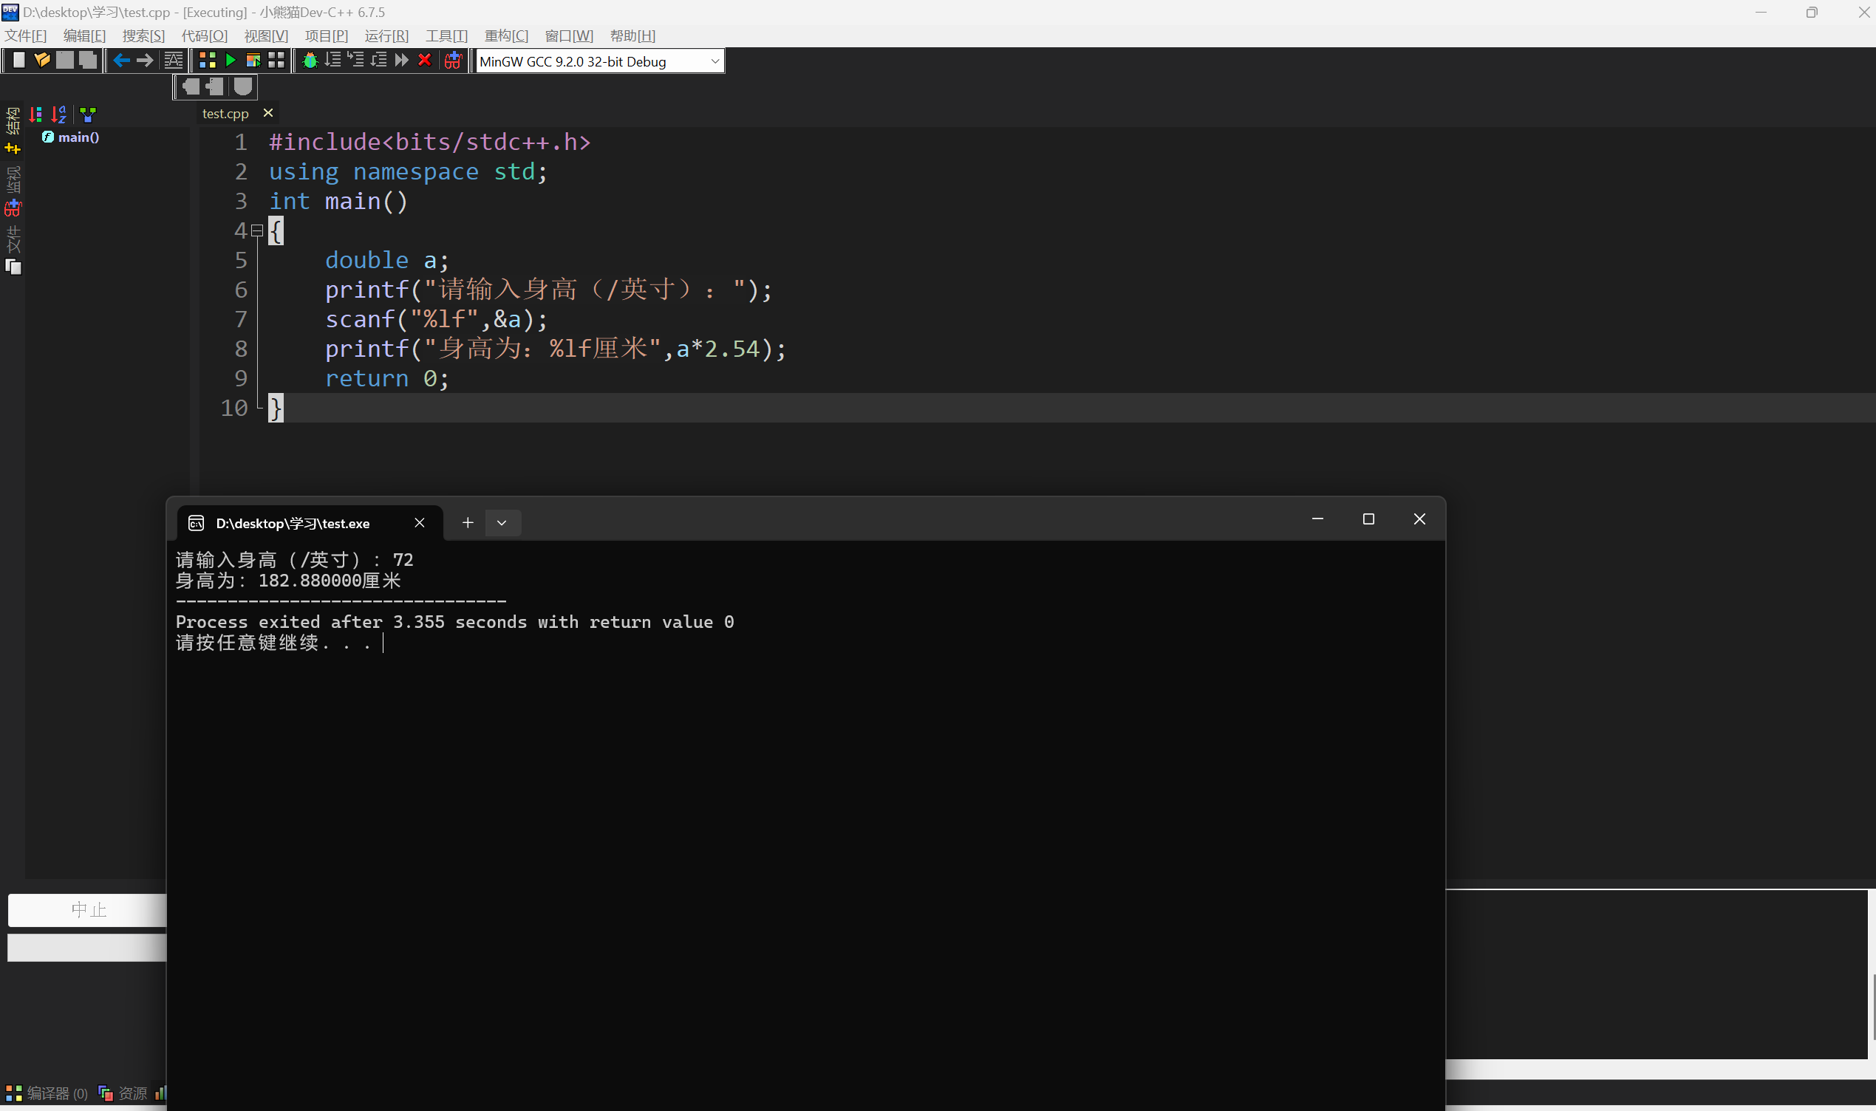Open the 搜索[S] menu

click(144, 36)
